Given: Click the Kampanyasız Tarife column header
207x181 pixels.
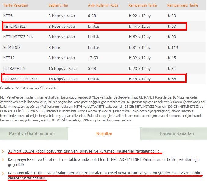Looking at the screenshot, I should (183, 5).
